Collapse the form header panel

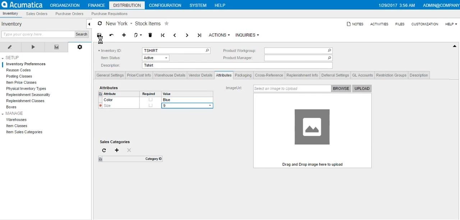[455, 46]
